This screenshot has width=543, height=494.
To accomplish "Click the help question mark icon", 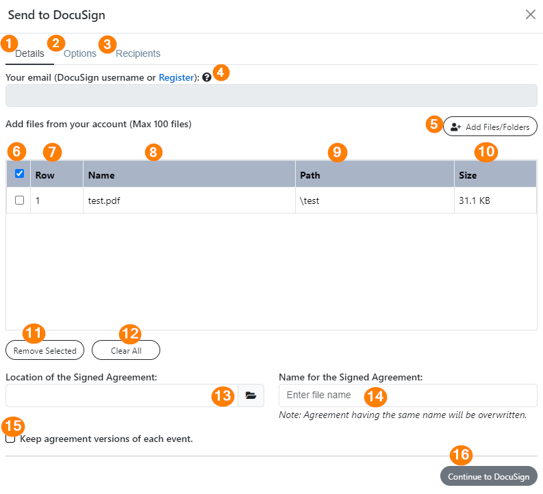I will (x=207, y=77).
